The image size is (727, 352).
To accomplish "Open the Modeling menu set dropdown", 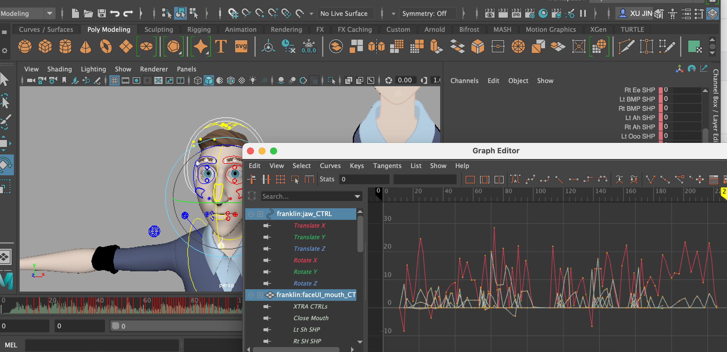I will click(x=50, y=13).
